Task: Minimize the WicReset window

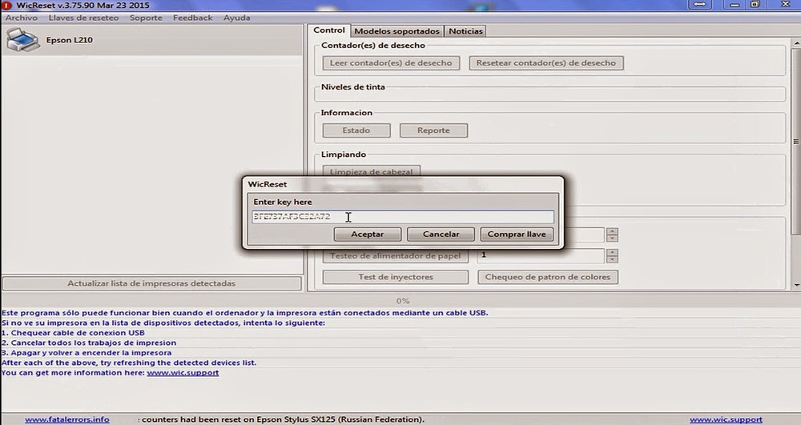Action: tap(735, 5)
